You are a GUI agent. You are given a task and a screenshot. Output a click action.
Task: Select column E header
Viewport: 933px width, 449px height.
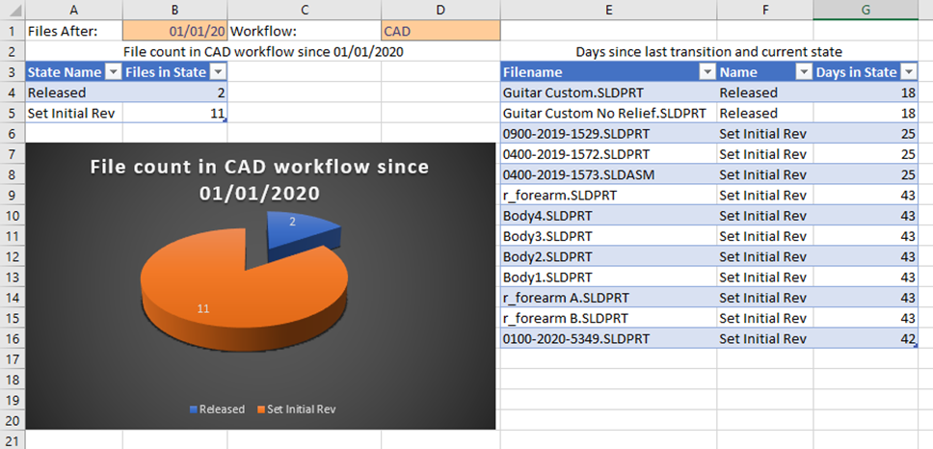pyautogui.click(x=608, y=10)
